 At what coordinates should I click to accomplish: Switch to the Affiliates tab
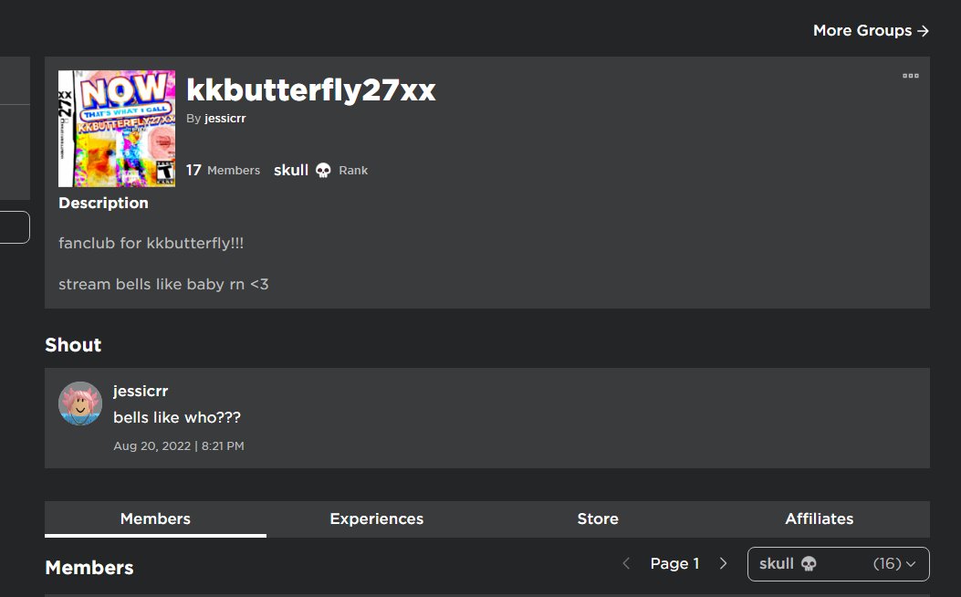tap(820, 519)
